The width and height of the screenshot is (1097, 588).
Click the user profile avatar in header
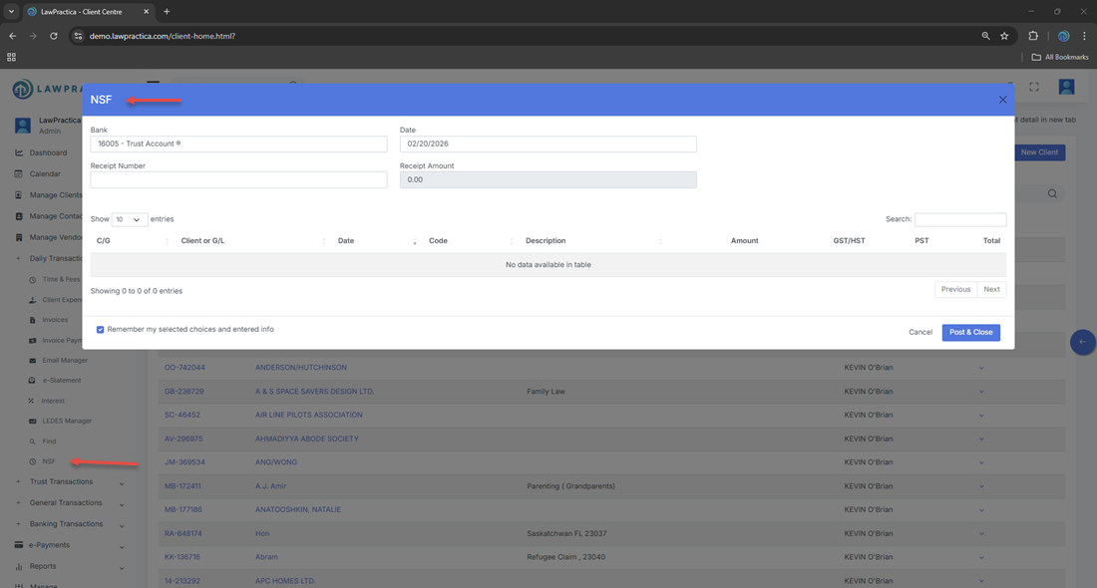coord(1066,88)
